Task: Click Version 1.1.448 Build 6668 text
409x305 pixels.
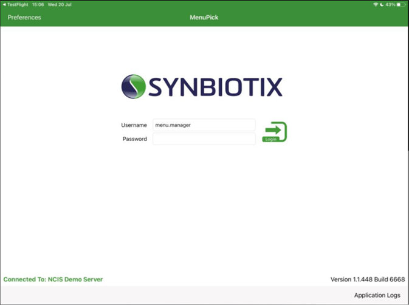Action: pos(368,279)
